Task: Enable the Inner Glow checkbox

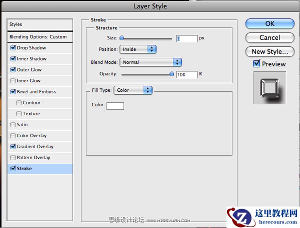Action: 13,81
